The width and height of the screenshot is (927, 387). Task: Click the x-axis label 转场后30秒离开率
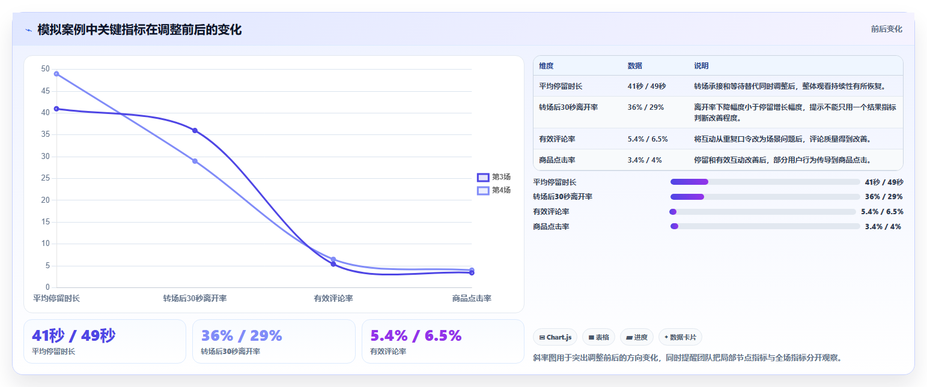point(195,298)
